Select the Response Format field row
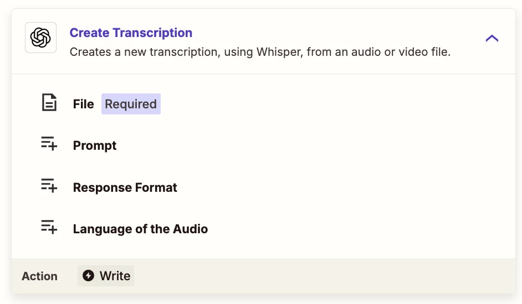This screenshot has height=304, width=522. pyautogui.click(x=263, y=187)
